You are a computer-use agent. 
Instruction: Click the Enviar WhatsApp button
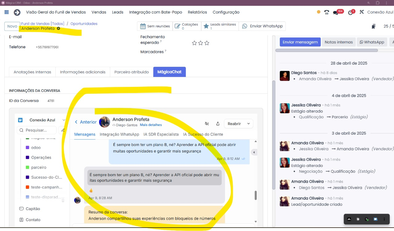pos(262,26)
